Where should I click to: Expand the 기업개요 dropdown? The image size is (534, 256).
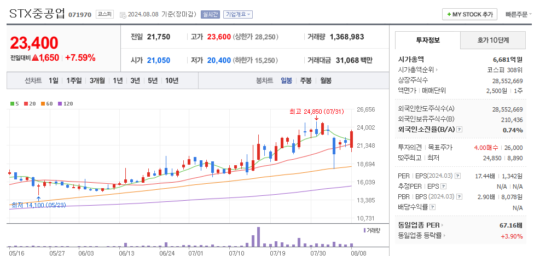[x=237, y=14]
